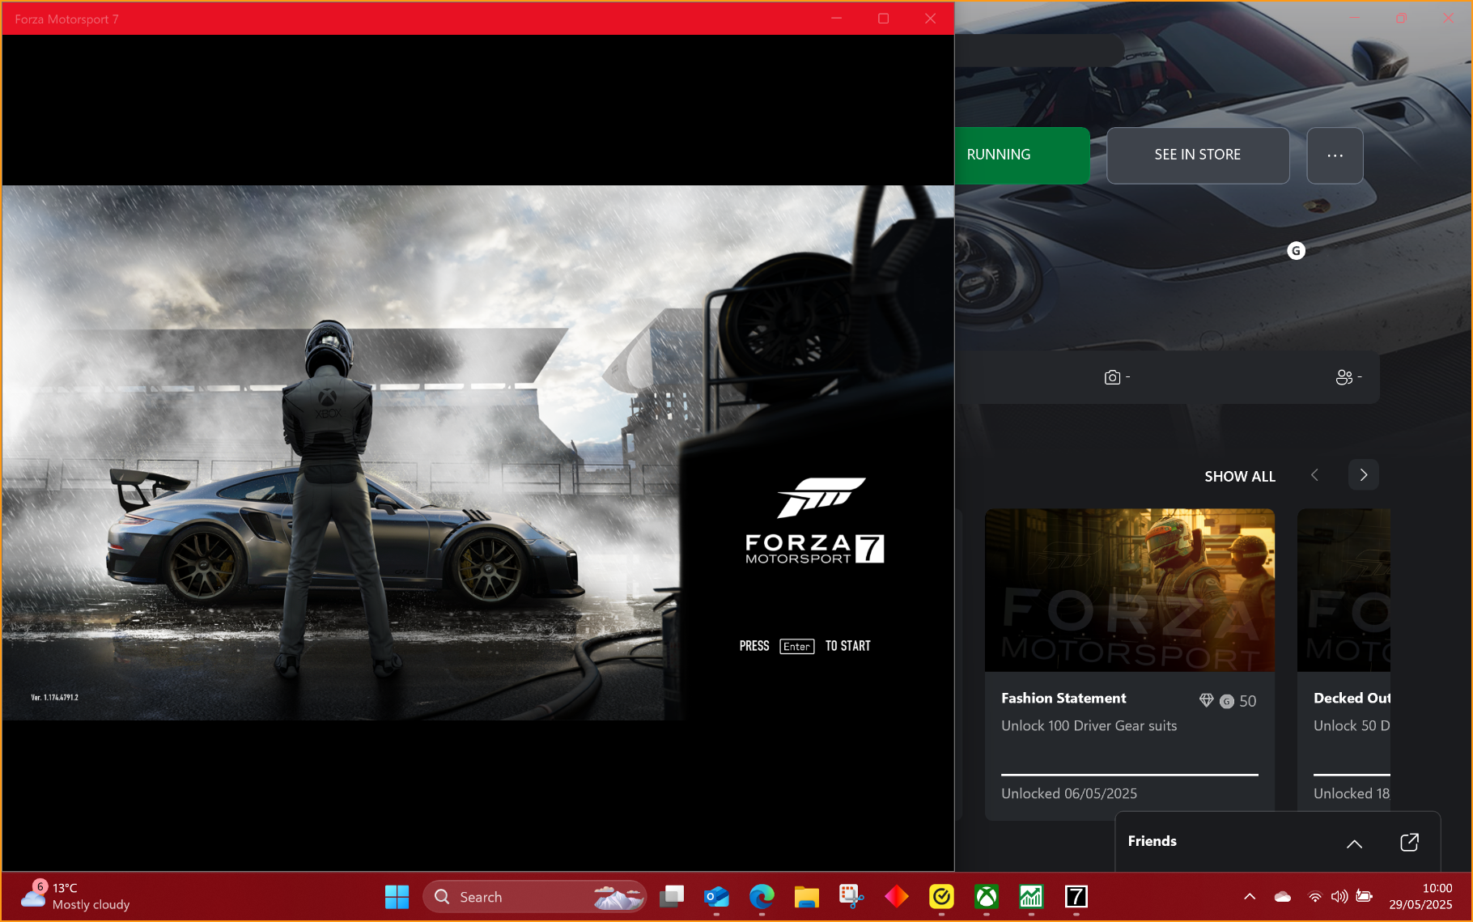Image resolution: width=1473 pixels, height=922 pixels.
Task: Show hidden icons in the system tray
Action: tap(1250, 897)
